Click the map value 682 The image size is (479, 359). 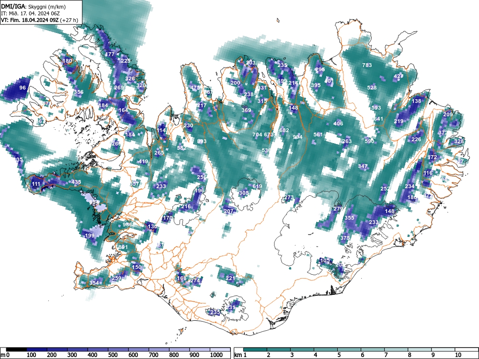coord(284,130)
